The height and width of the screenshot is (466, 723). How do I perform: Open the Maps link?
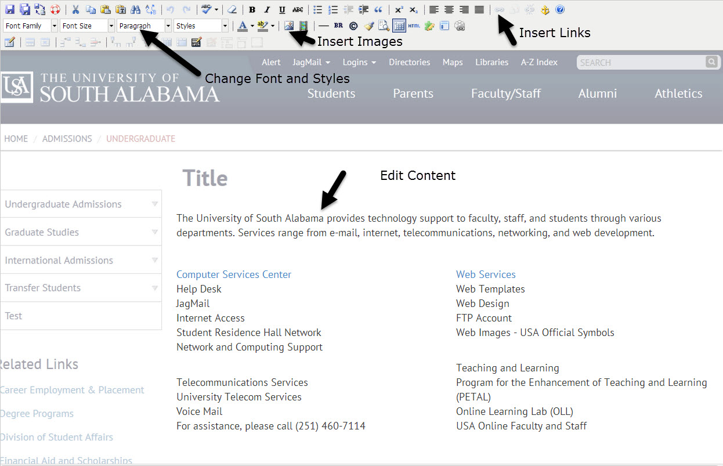(x=453, y=62)
